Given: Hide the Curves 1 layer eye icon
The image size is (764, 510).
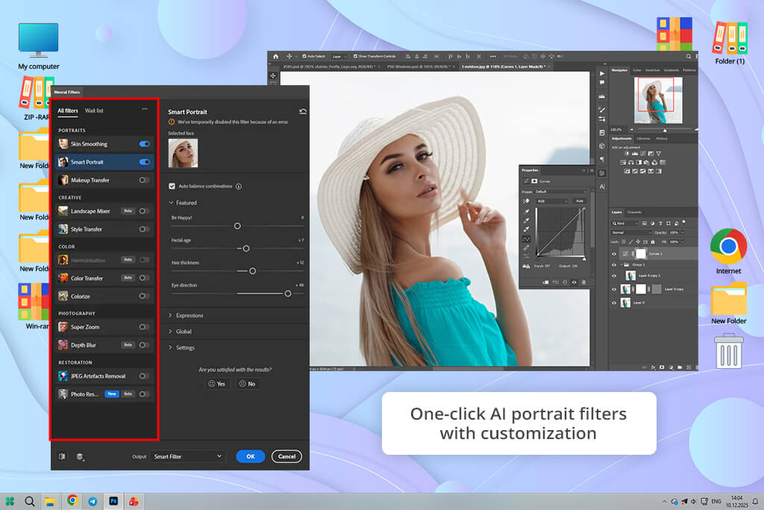Looking at the screenshot, I should click(614, 254).
